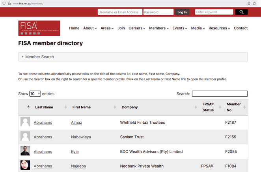Viewport: 261px width, 172px height.
Task: Click the Username or Email Address field
Action: pos(120,12)
